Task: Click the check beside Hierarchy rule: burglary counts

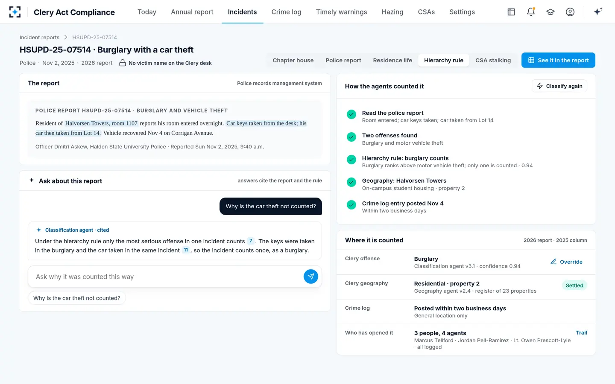Action: [351, 160]
